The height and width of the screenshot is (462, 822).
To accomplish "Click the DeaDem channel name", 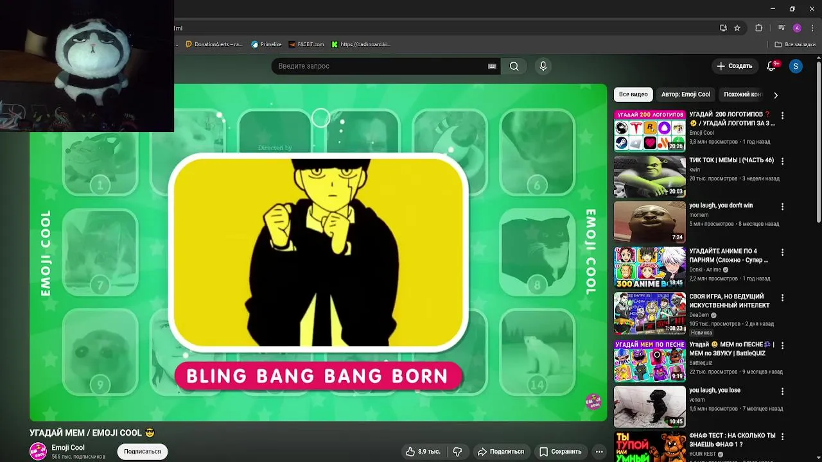I will (x=699, y=315).
